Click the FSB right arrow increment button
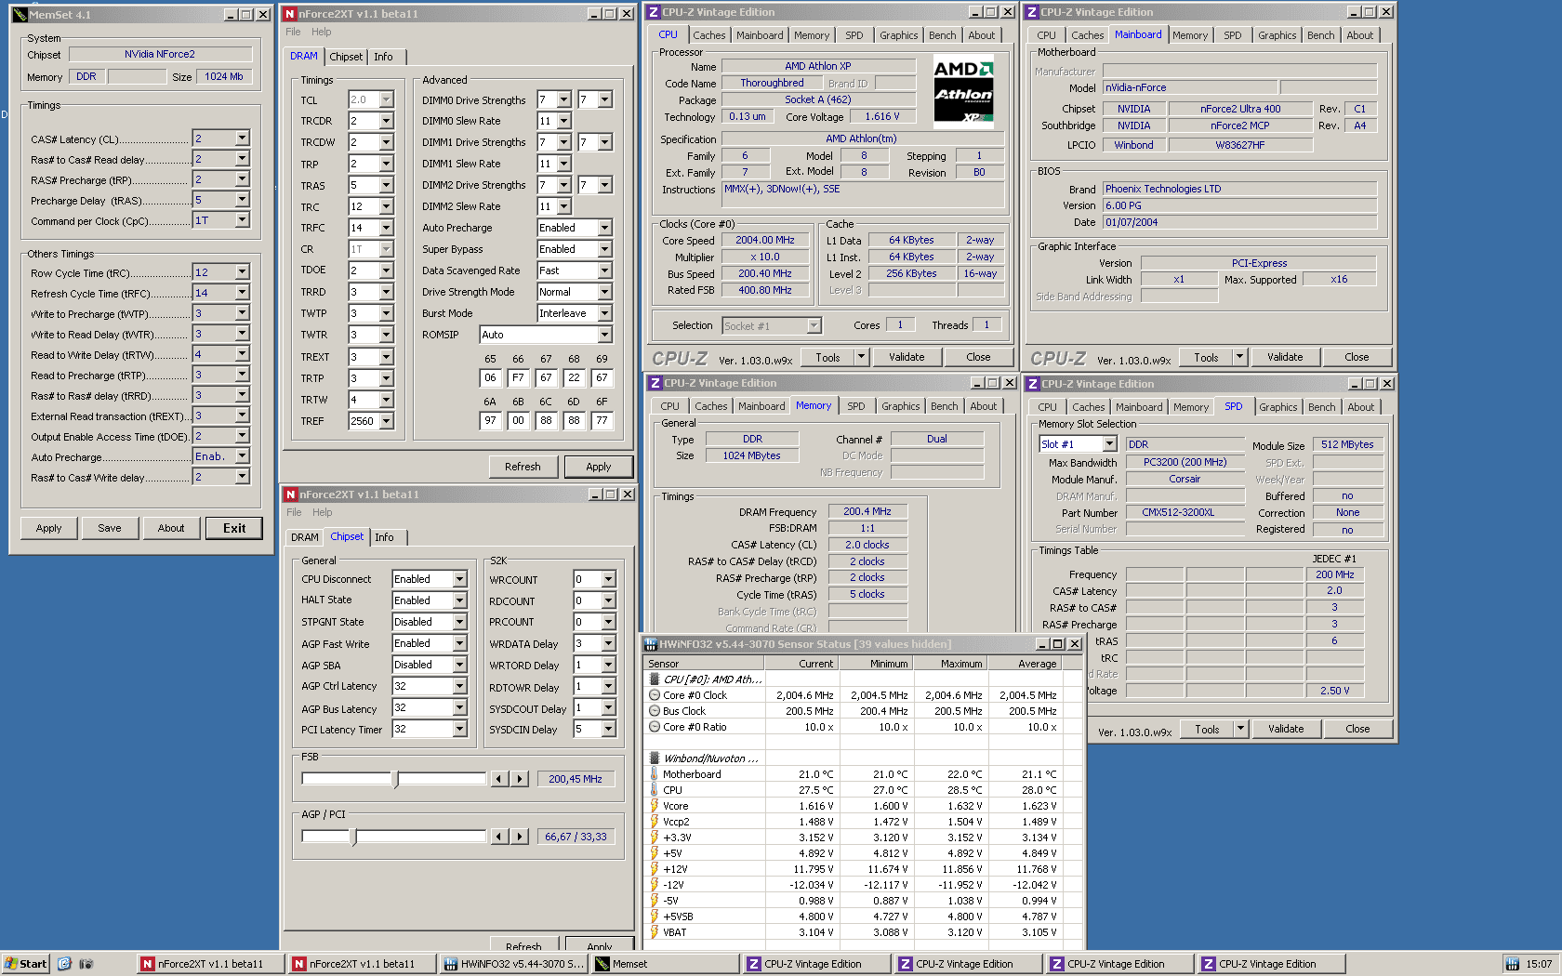Viewport: 1562px width, 976px height. 520,779
